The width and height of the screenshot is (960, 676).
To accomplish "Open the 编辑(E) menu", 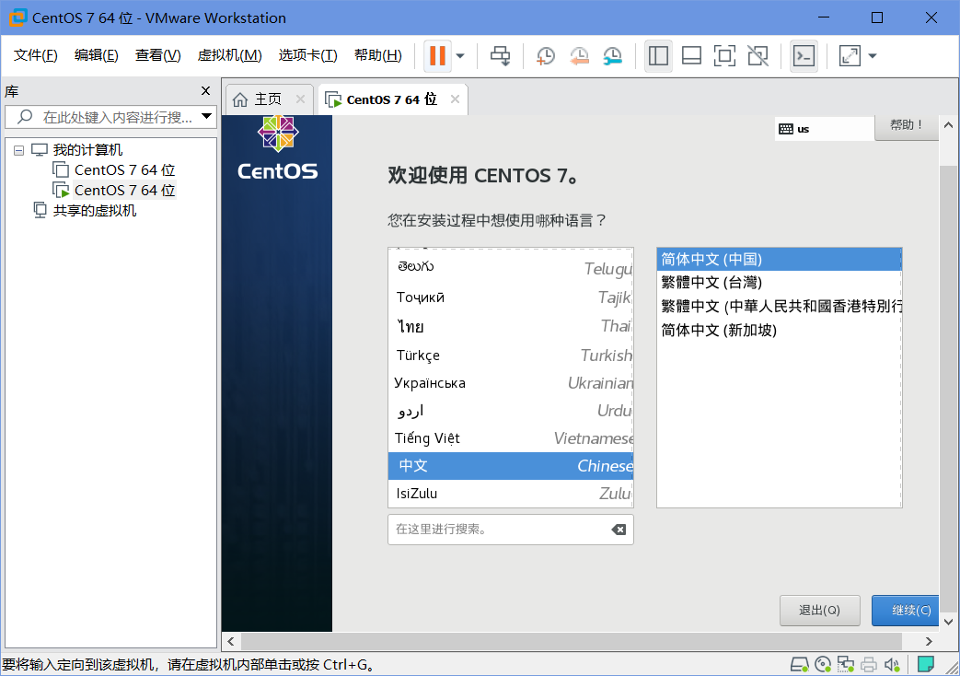I will click(x=96, y=55).
